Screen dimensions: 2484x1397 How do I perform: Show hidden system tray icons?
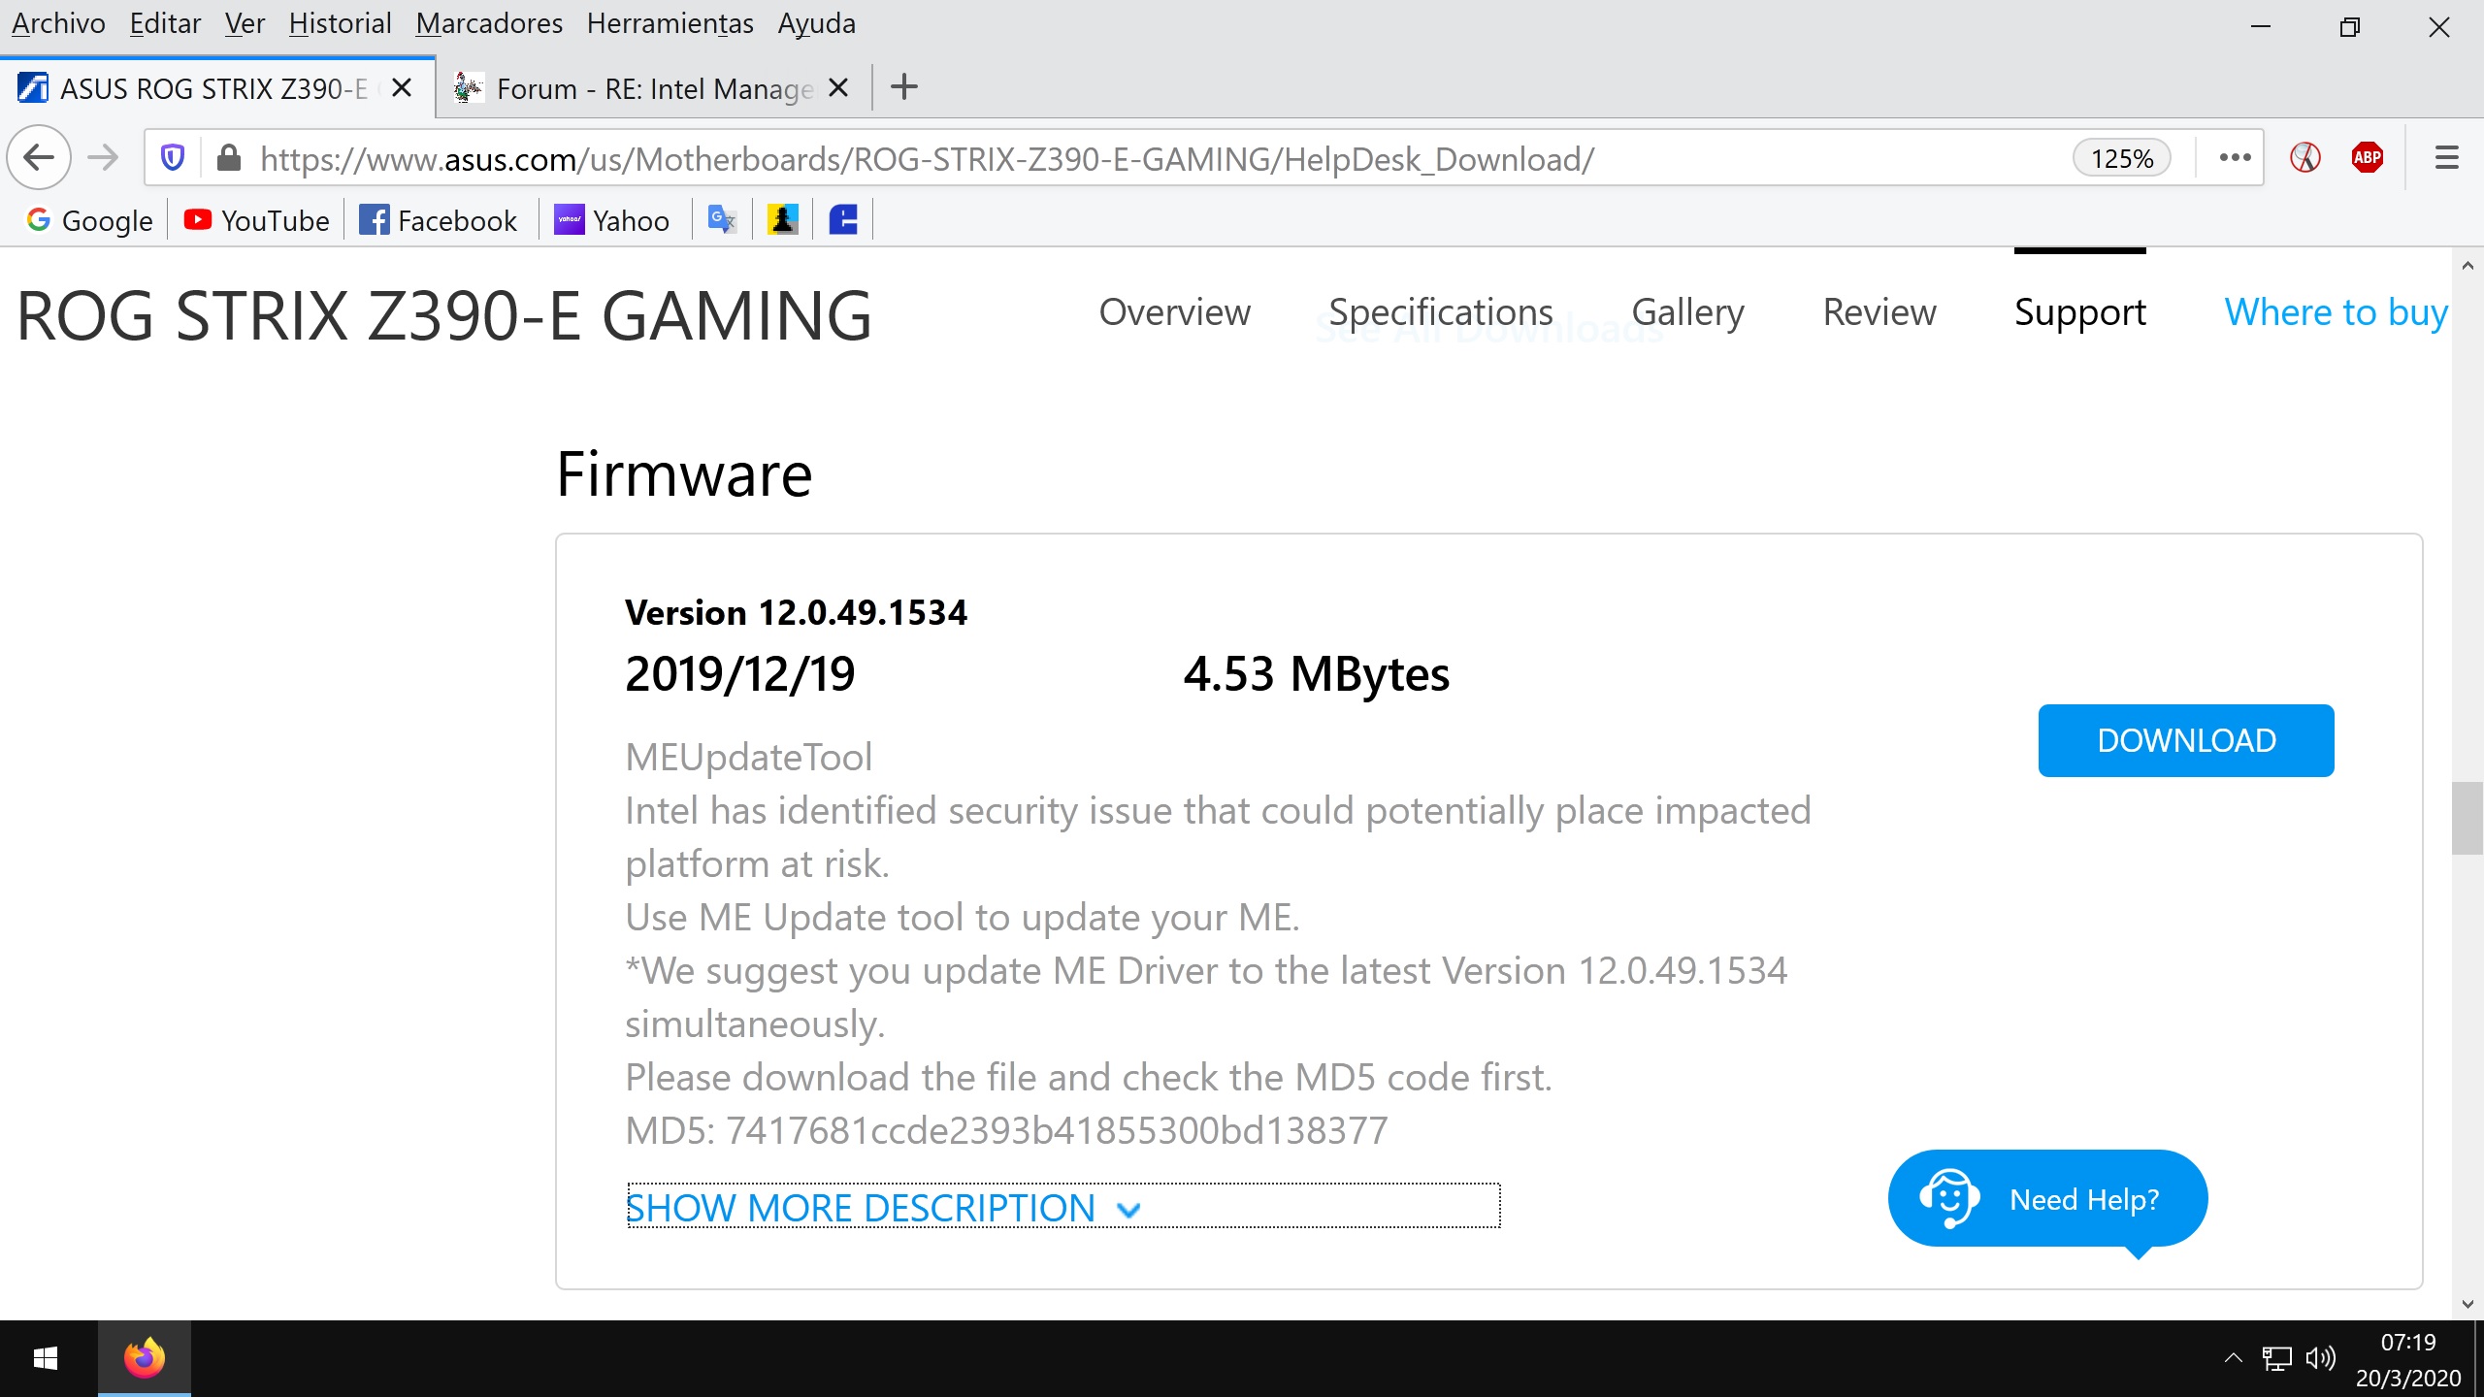point(2233,1358)
